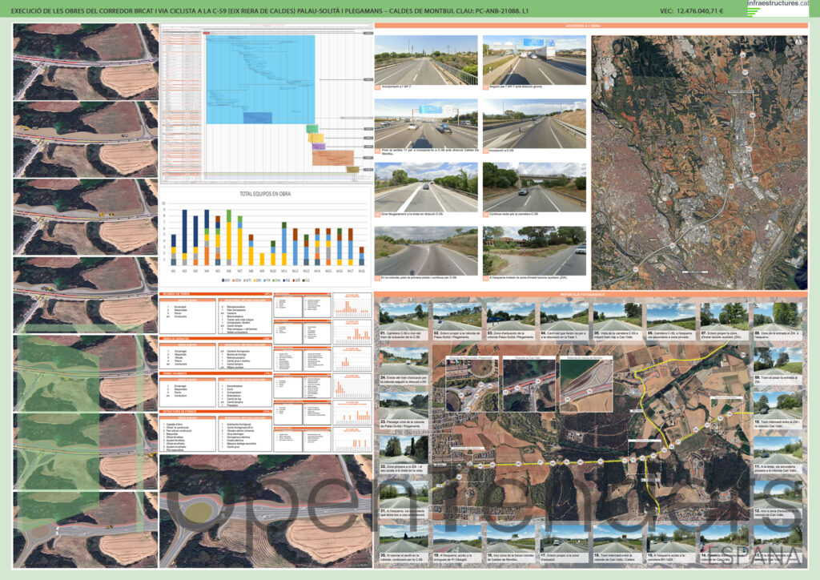Open the Rotonda de Can Valls inset map
This screenshot has height=580, width=820.
[x=529, y=385]
